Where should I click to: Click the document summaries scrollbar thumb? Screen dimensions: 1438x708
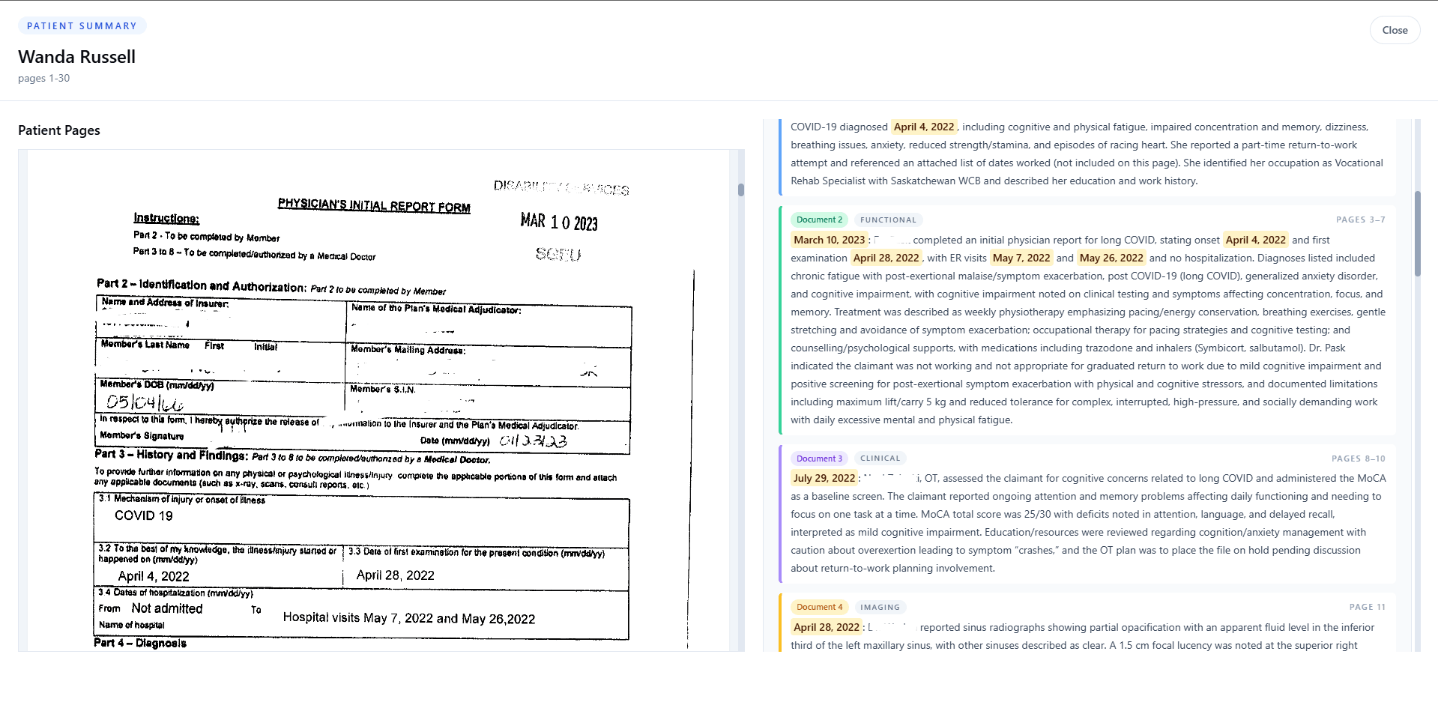pyautogui.click(x=1417, y=234)
